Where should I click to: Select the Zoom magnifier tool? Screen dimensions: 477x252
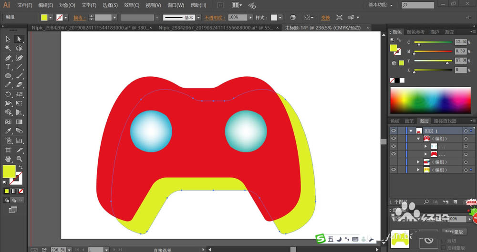point(19,159)
